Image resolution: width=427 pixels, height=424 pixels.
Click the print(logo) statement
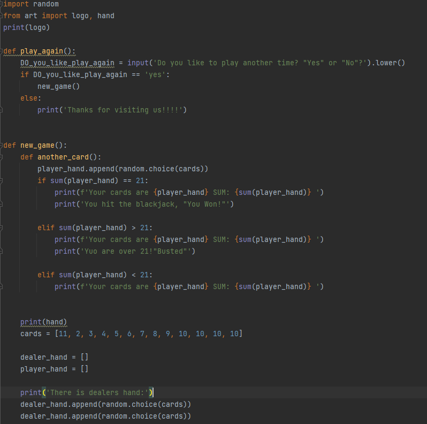26,28
